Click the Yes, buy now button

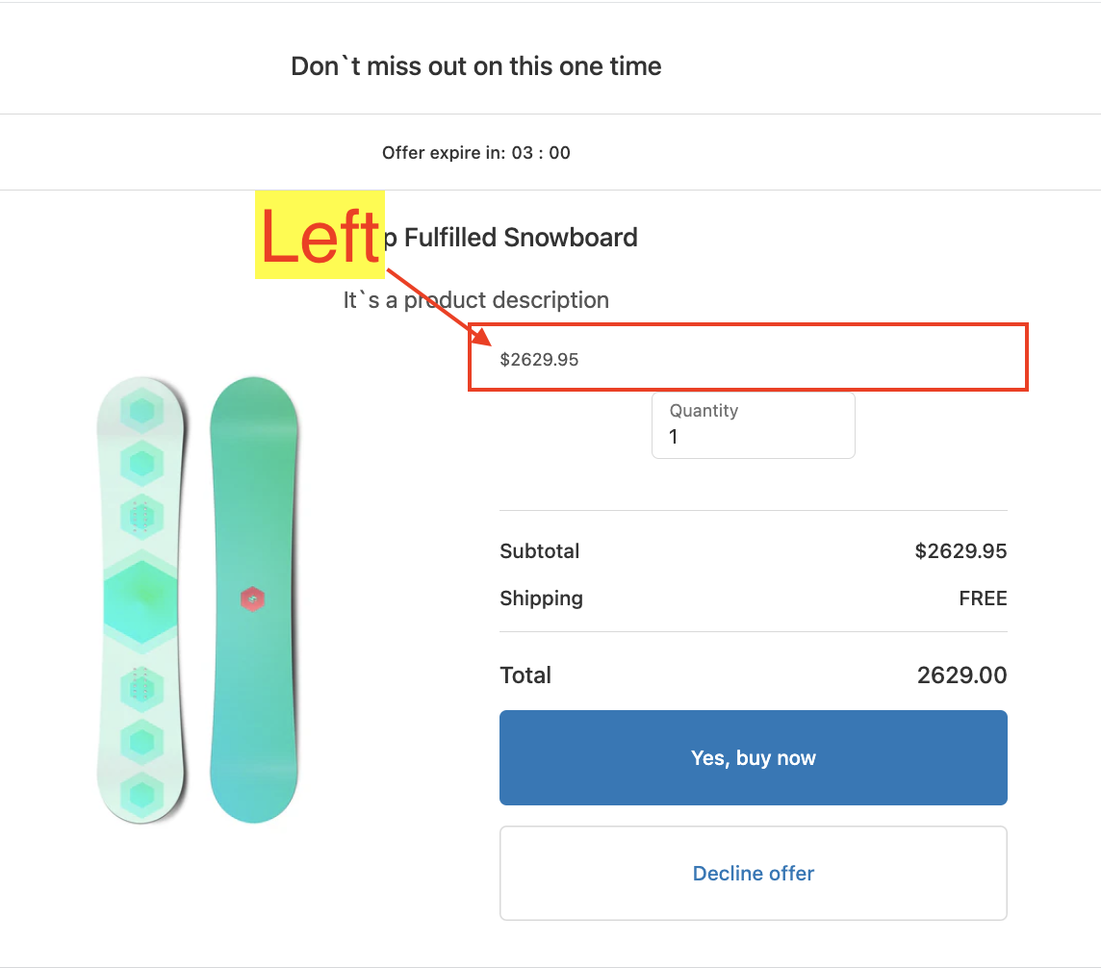[753, 758]
